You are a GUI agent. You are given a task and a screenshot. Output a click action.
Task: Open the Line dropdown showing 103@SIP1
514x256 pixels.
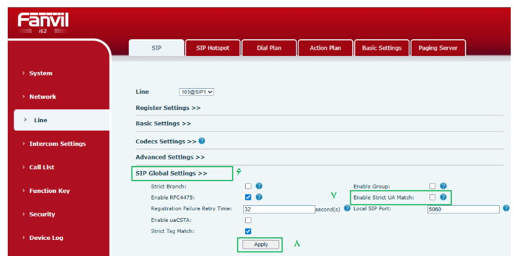click(x=196, y=92)
